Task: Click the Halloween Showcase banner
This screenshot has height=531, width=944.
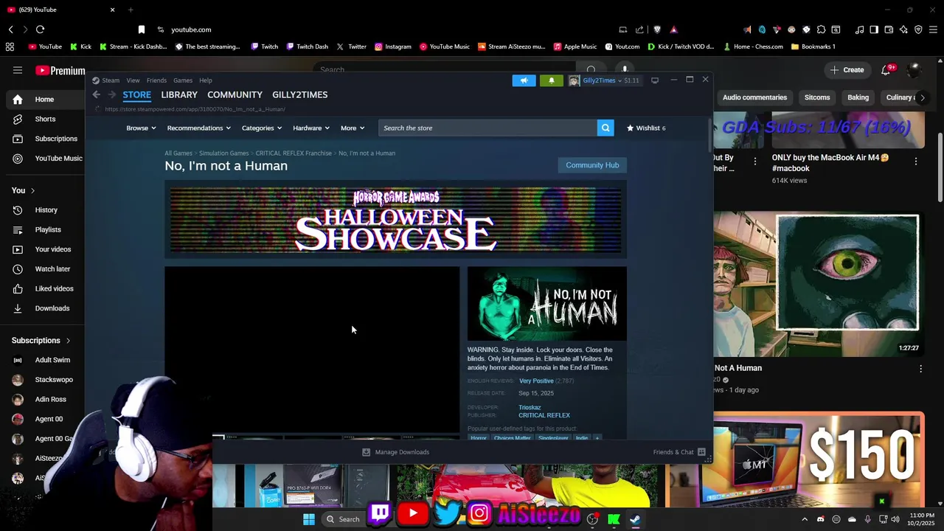Action: pyautogui.click(x=395, y=219)
